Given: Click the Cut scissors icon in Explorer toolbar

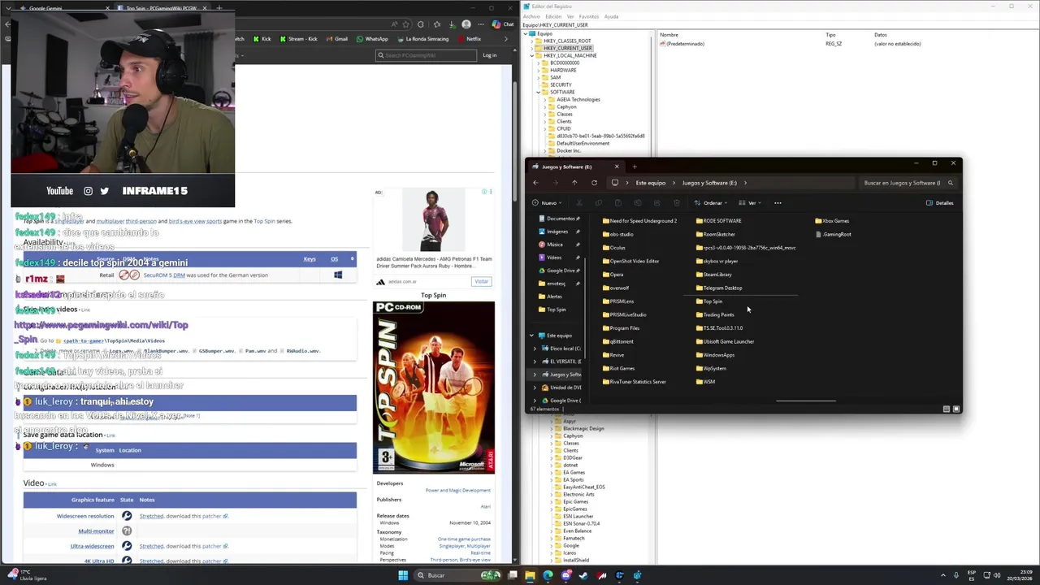Looking at the screenshot, I should click(x=579, y=203).
